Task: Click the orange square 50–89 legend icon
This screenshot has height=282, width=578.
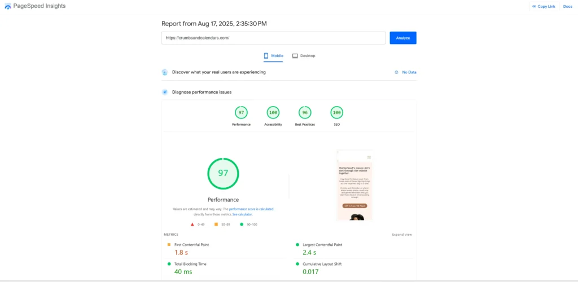Action: [x=216, y=224]
